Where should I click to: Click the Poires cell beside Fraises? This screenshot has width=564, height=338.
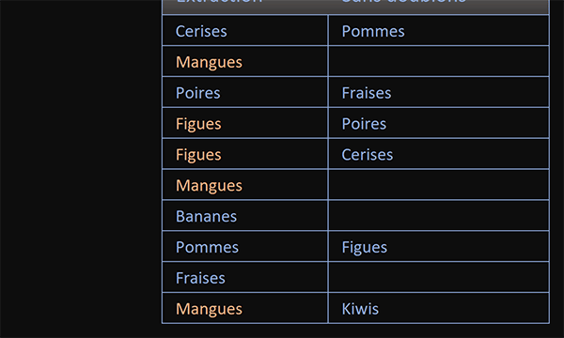pos(245,92)
